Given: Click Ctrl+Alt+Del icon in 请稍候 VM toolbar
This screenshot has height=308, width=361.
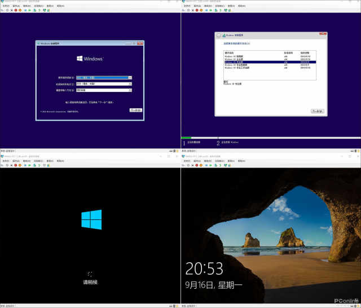Looking at the screenshot, I should tap(3, 165).
